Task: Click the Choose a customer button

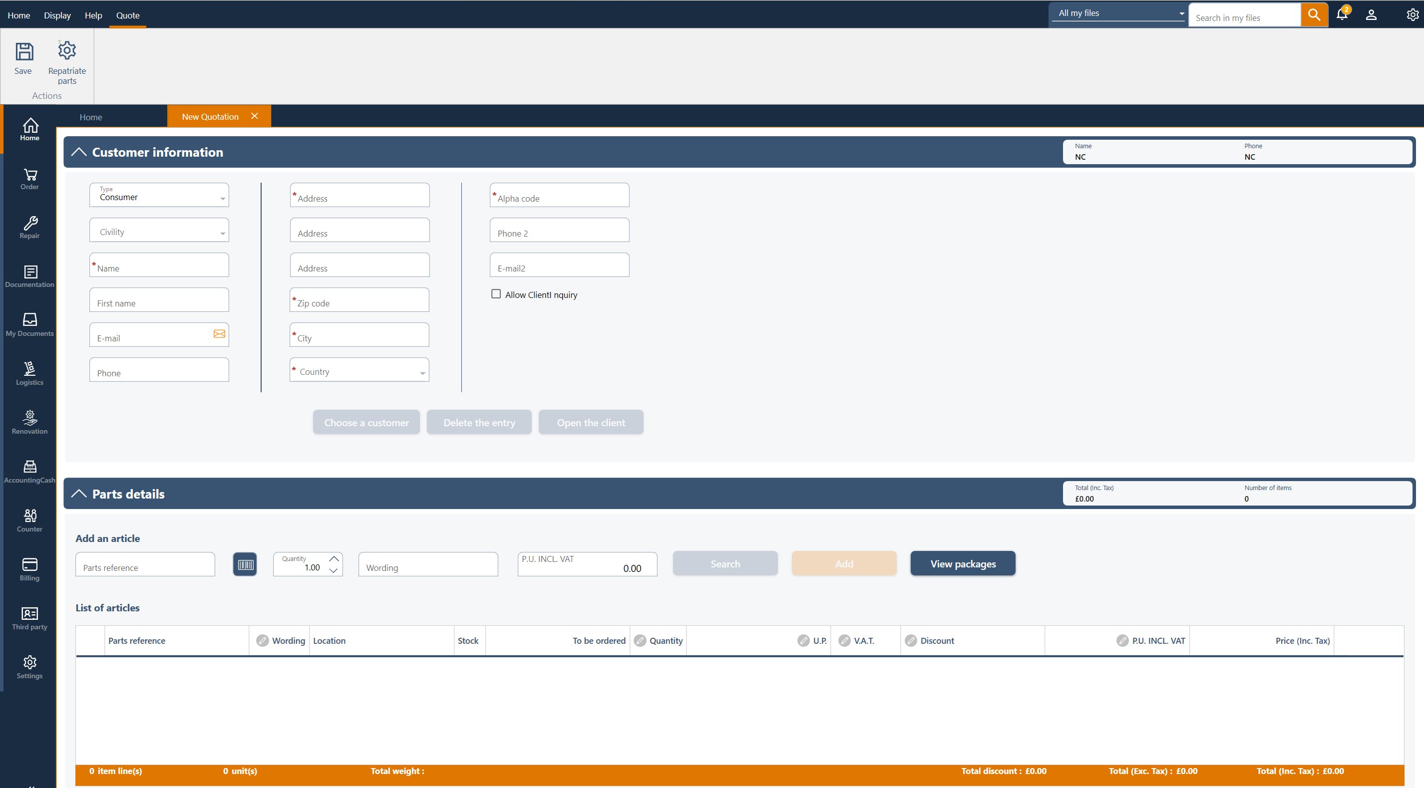Action: click(366, 422)
